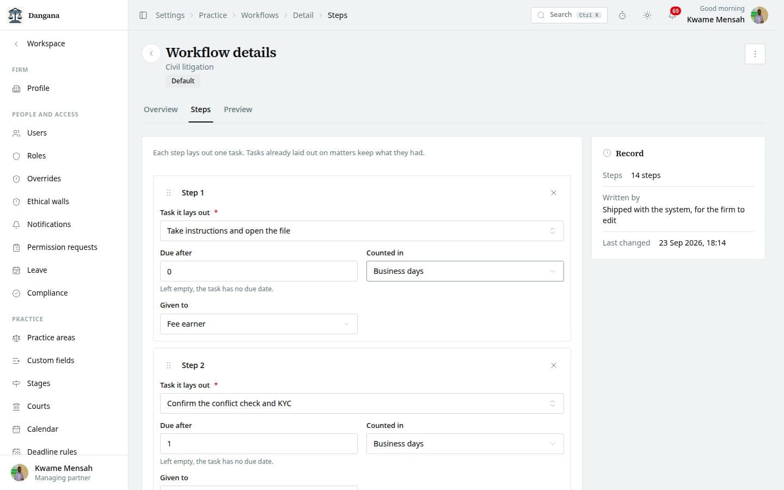This screenshot has width=784, height=490.
Task: Toggle the sidebar panel icon
Action: pos(143,15)
